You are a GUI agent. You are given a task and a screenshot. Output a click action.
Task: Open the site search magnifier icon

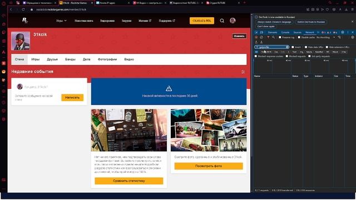pyautogui.click(x=222, y=21)
